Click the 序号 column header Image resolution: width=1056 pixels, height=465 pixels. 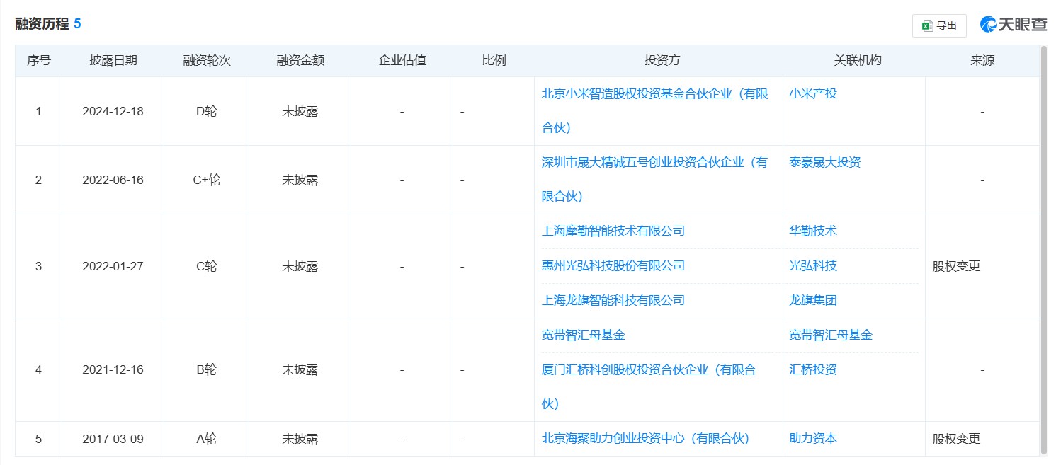point(39,61)
